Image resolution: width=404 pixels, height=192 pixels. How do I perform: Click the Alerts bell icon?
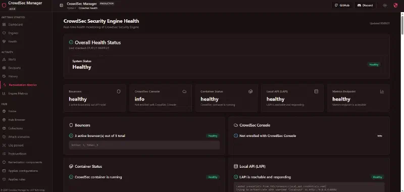(x=4, y=59)
